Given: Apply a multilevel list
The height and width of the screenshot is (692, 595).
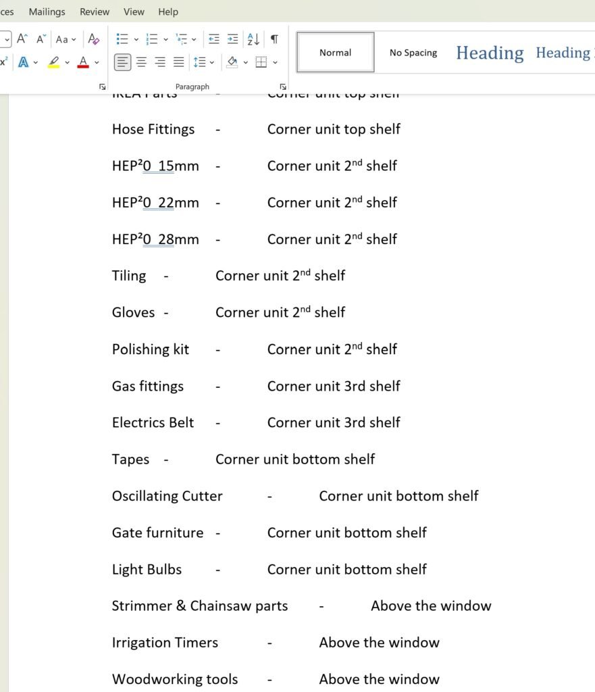Looking at the screenshot, I should [181, 39].
